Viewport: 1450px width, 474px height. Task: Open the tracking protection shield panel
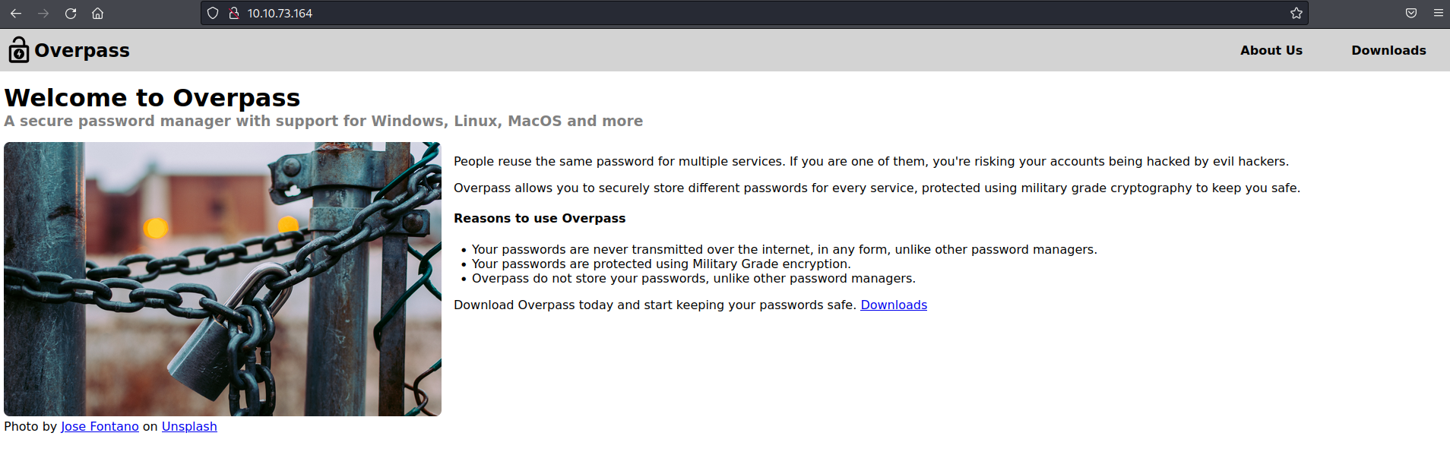(213, 13)
